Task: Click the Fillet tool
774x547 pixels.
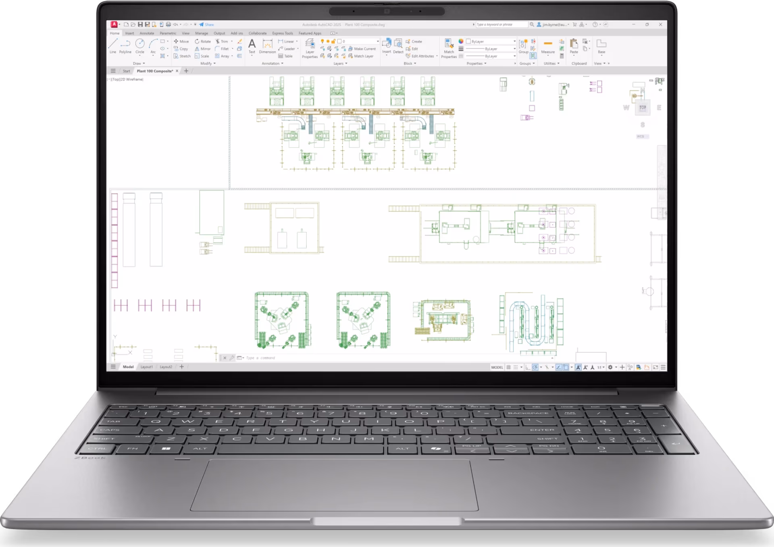Action: [x=222, y=49]
